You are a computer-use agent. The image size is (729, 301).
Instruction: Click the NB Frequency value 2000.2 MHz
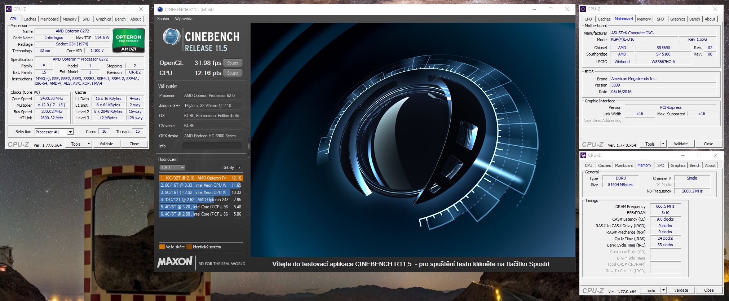click(692, 191)
